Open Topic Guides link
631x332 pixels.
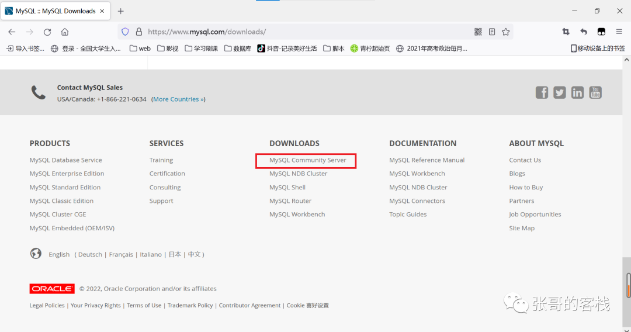408,215
